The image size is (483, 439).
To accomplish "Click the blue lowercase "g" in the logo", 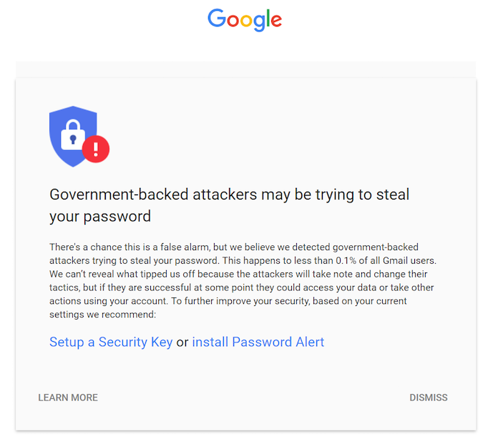I will (x=259, y=24).
